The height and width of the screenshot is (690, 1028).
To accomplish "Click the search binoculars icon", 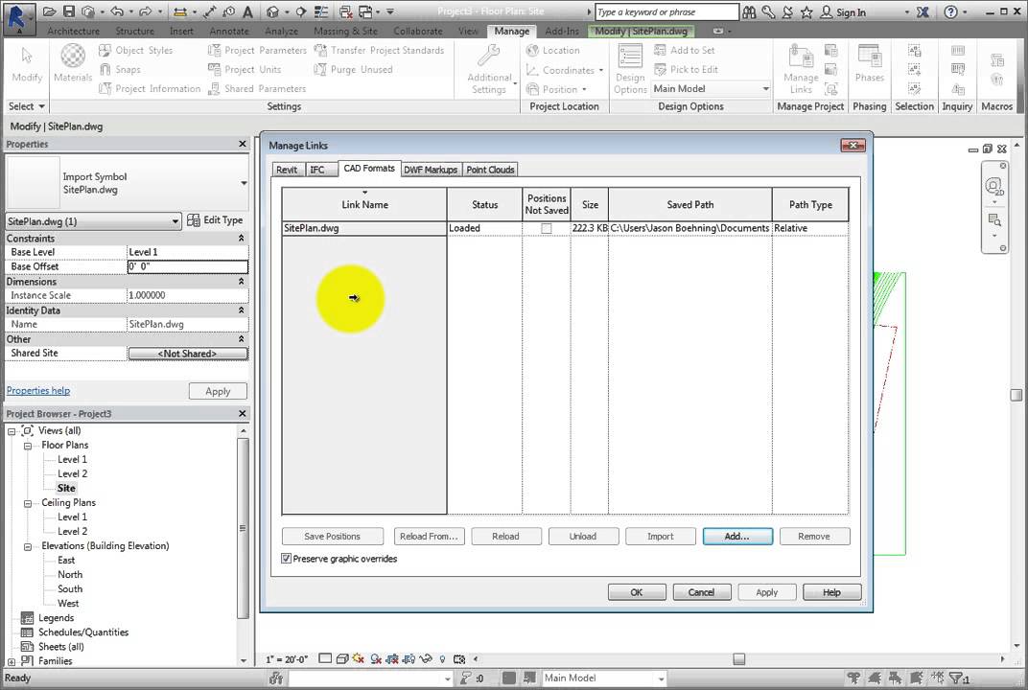I will pyautogui.click(x=749, y=11).
